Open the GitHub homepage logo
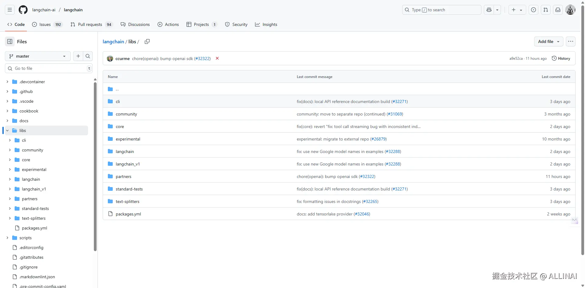585x288 pixels. 23,10
